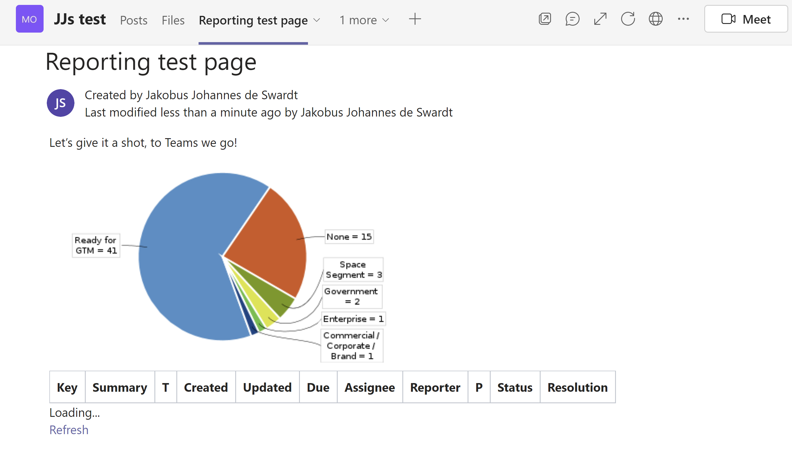Click the Updated column header
The width and height of the screenshot is (792, 450).
click(268, 387)
